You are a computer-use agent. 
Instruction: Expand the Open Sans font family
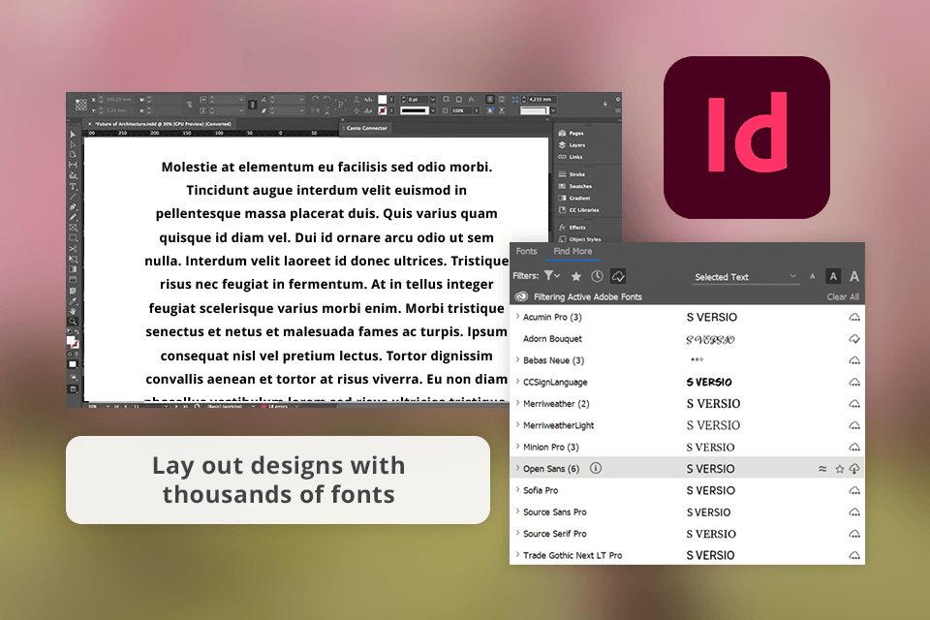point(517,468)
